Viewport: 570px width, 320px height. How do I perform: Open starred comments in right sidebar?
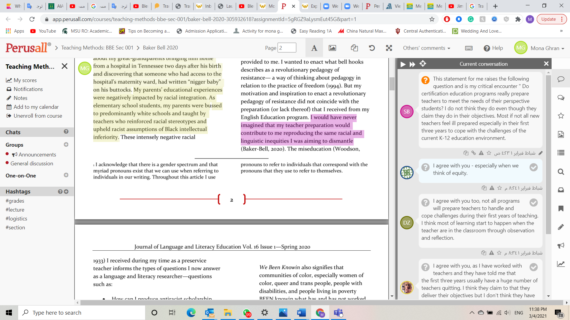coord(561,116)
